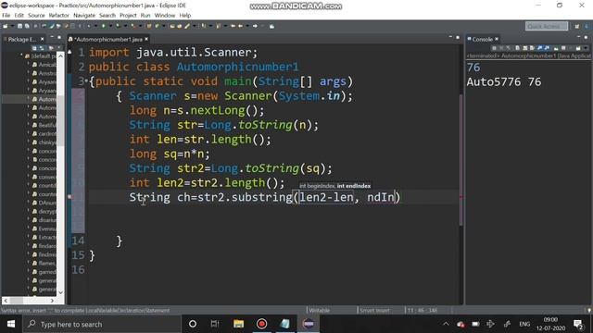Screen dimensions: 593x333
Task: Click the Smart Insert status bar entry
Action: pyautogui.click(x=374, y=311)
